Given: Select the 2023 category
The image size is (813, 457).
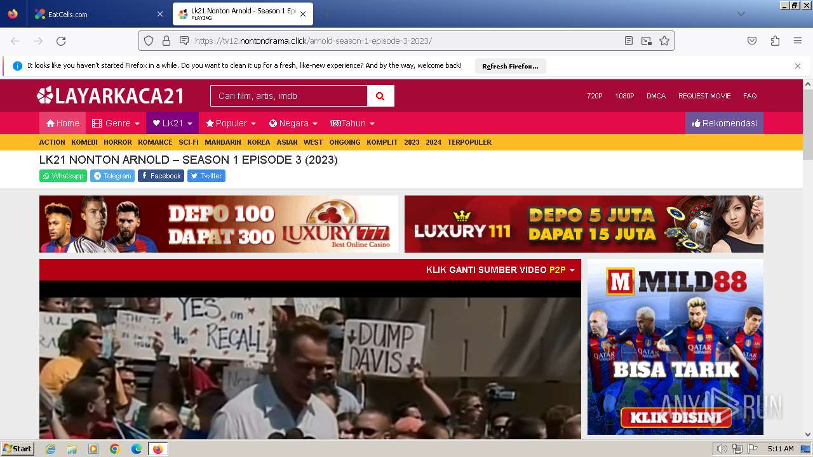Looking at the screenshot, I should [412, 142].
